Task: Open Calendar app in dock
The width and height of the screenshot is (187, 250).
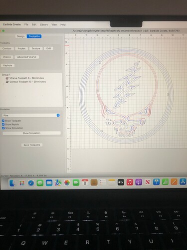Action: [x=85, y=182]
